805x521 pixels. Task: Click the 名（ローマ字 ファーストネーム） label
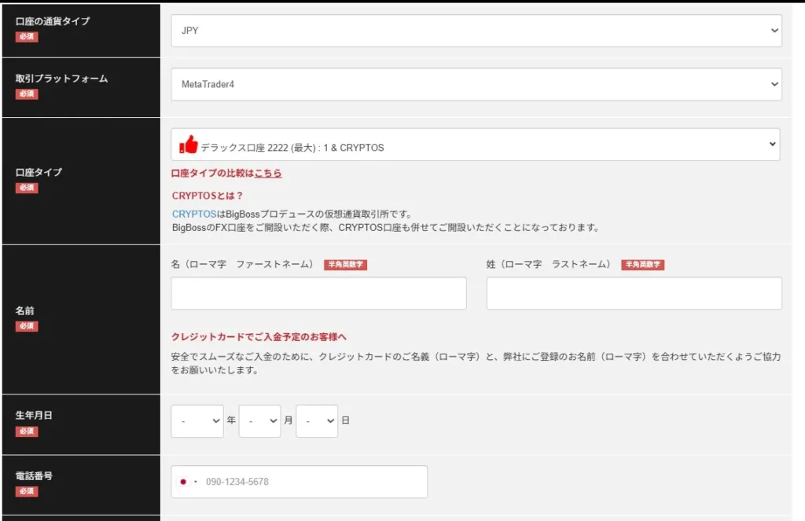tap(242, 264)
